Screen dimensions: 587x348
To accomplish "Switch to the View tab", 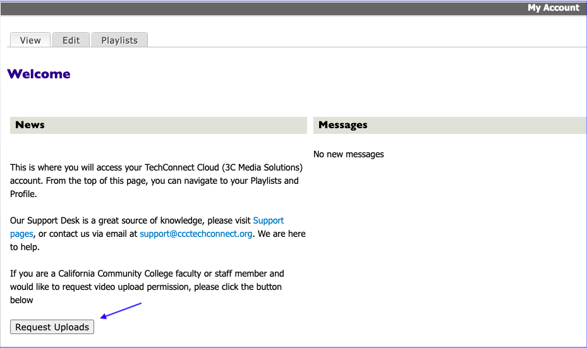I will pos(30,40).
